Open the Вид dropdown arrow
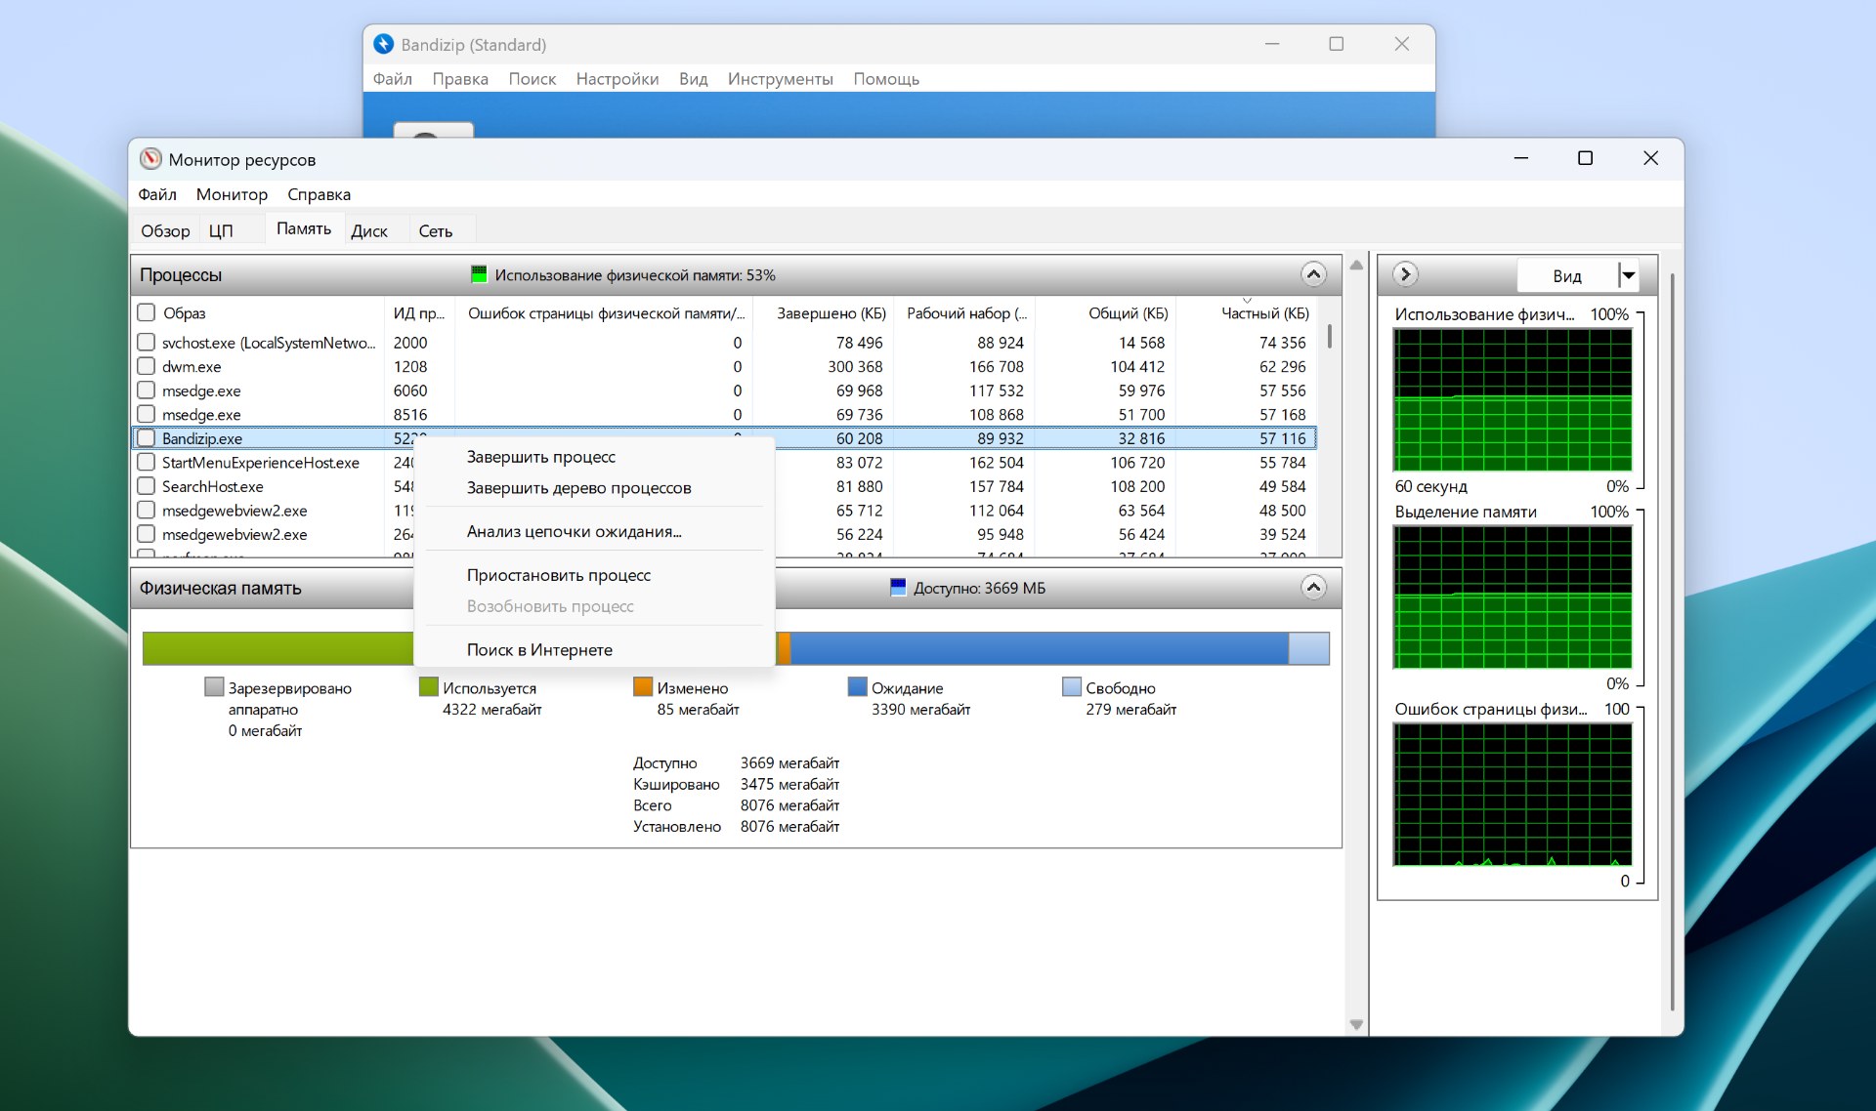1876x1111 pixels. (1628, 276)
